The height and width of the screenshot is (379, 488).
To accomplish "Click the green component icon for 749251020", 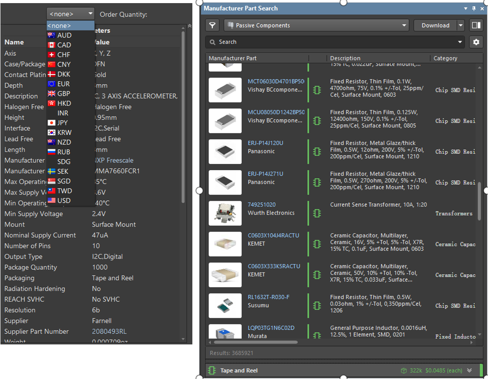I will [317, 213].
